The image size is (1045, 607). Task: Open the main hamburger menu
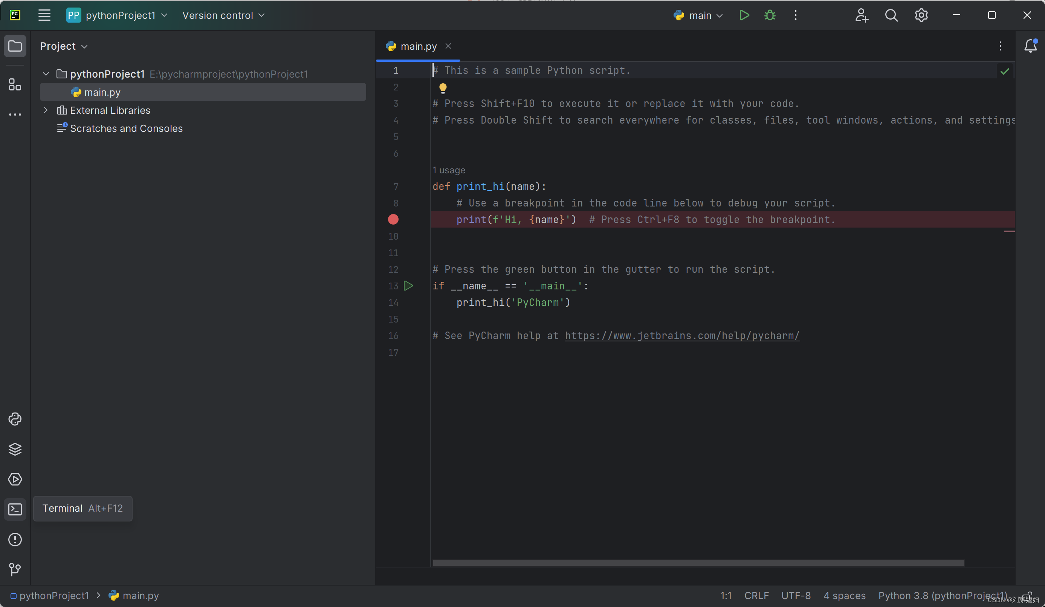click(44, 15)
